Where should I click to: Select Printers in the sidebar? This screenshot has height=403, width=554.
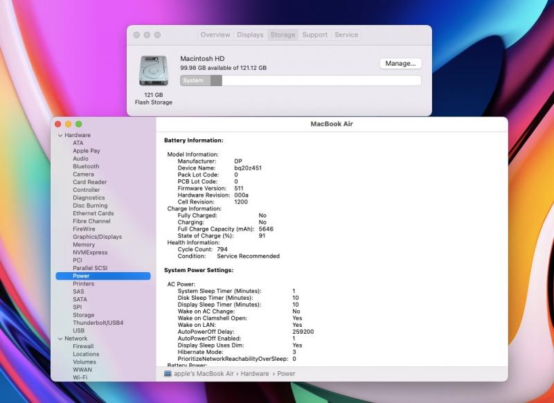[83, 284]
